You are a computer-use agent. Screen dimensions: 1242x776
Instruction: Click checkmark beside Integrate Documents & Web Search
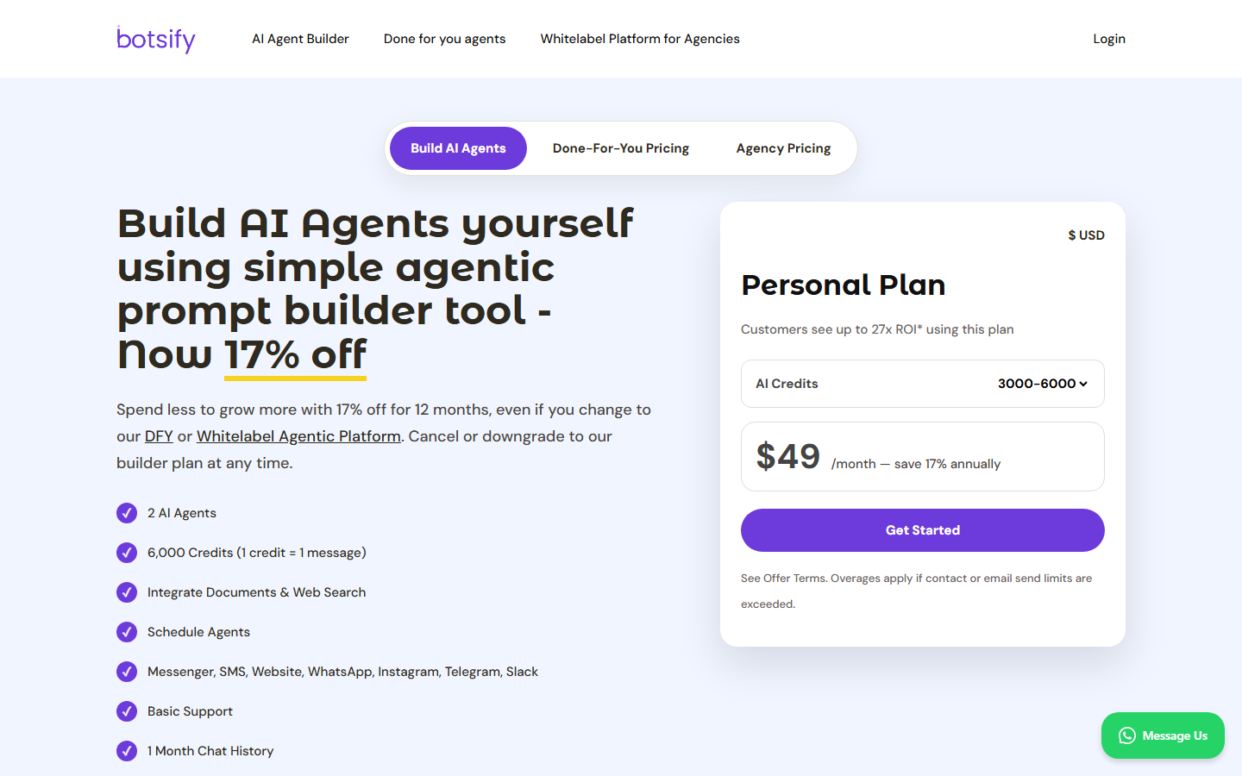(127, 592)
